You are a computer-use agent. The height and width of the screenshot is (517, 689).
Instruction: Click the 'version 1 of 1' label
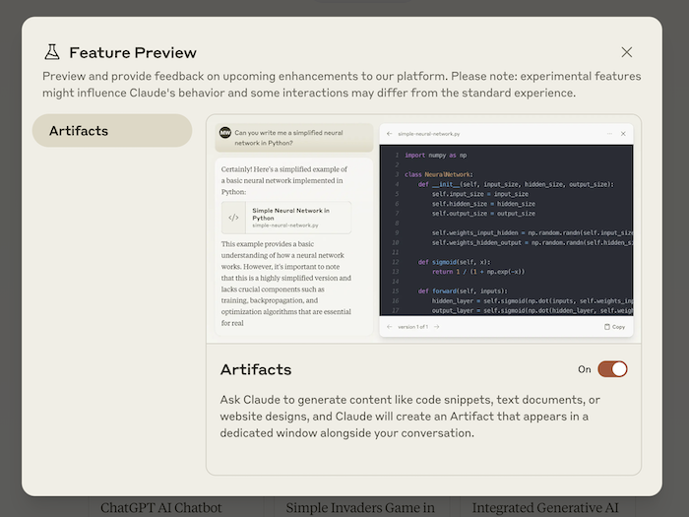[412, 326]
